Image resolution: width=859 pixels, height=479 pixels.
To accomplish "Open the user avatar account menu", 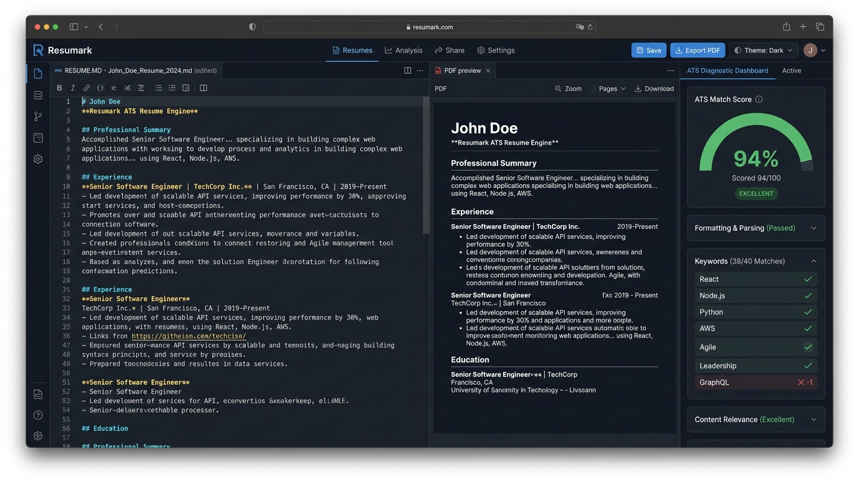I will (815, 51).
